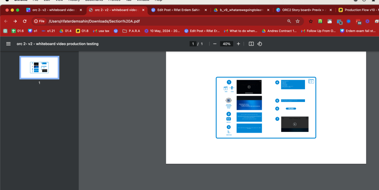This screenshot has height=190, width=379.
Task: Open the Erdem exam fail st... bookmark
Action: click(358, 31)
